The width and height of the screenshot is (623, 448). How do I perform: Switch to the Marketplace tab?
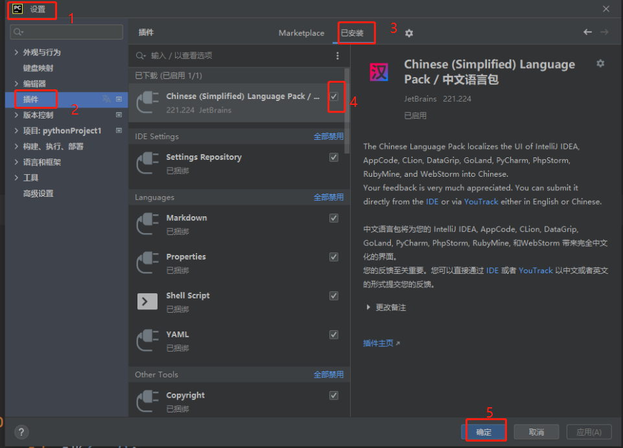point(301,33)
